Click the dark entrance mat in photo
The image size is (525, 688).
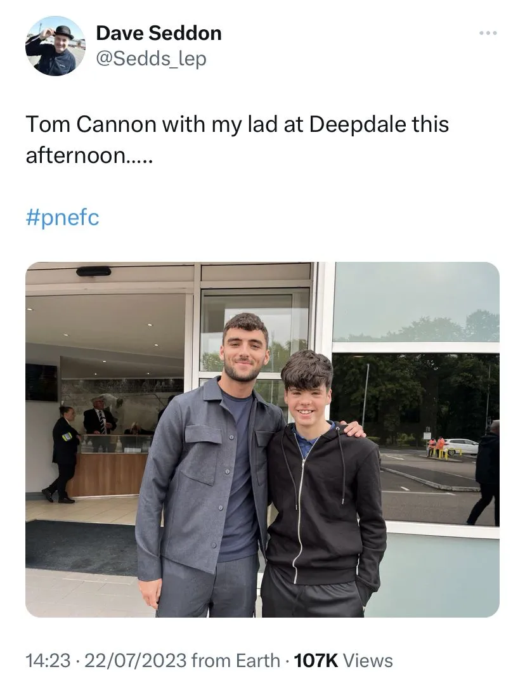(81, 545)
